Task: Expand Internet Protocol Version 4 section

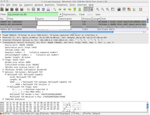Action: tap(1, 40)
